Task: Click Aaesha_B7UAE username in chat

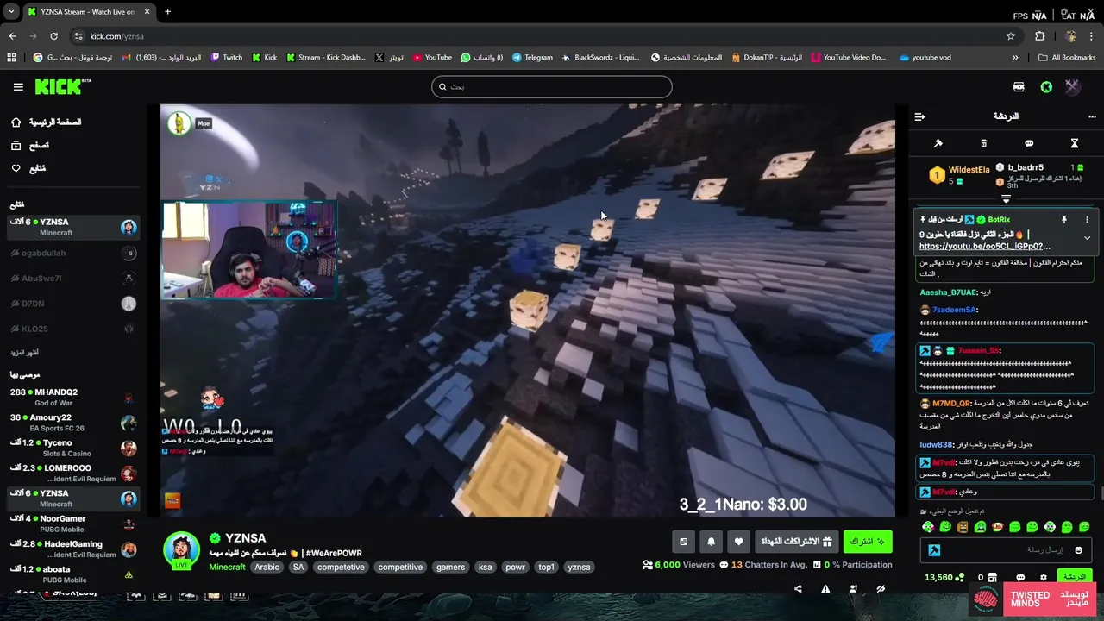Action: [948, 292]
